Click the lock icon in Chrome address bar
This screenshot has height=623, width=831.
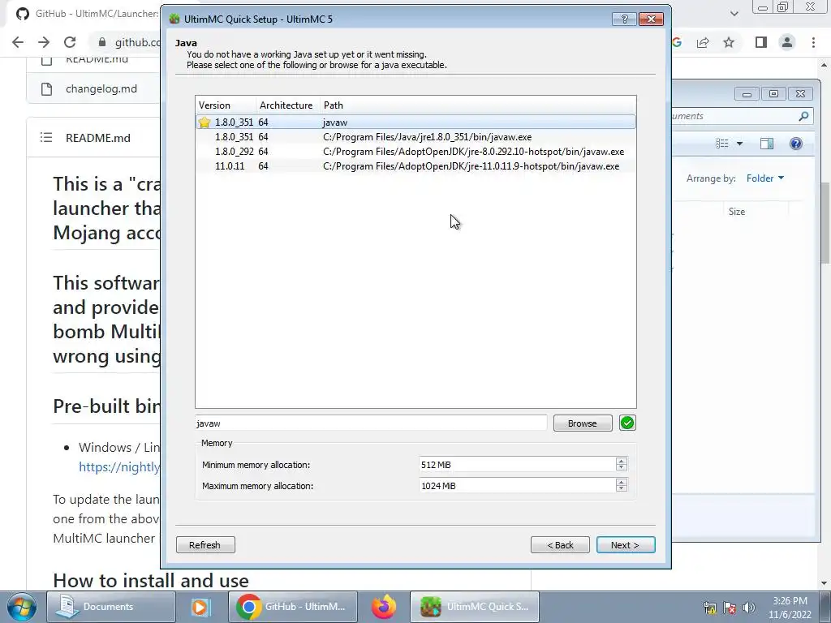(x=101, y=42)
